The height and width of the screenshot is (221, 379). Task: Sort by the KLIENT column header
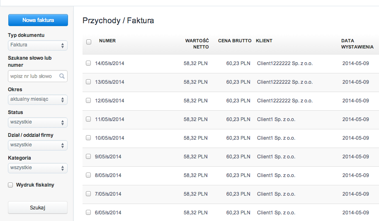click(x=264, y=41)
